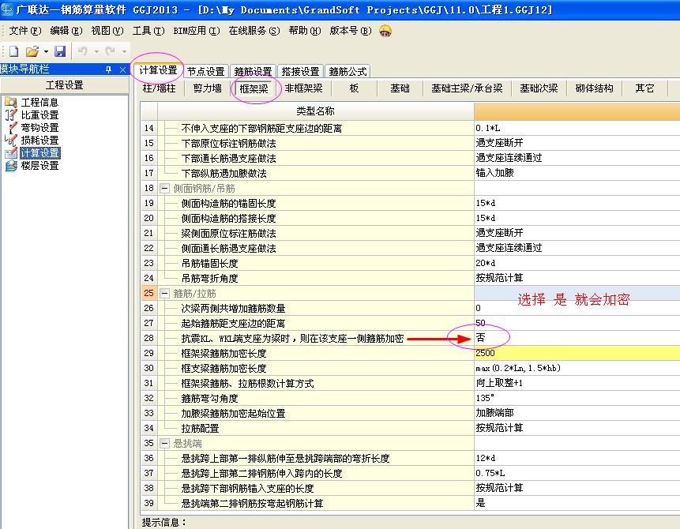The image size is (680, 529).
Task: Switch to the 箍筋设置 tab
Action: click(253, 71)
